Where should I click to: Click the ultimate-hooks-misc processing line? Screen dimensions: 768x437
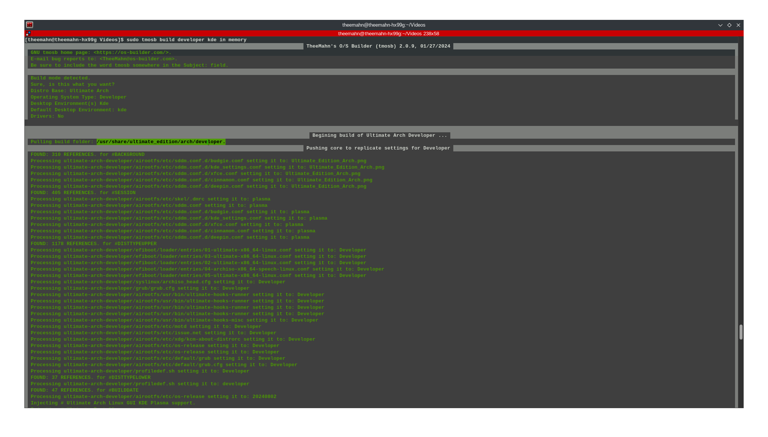point(175,320)
